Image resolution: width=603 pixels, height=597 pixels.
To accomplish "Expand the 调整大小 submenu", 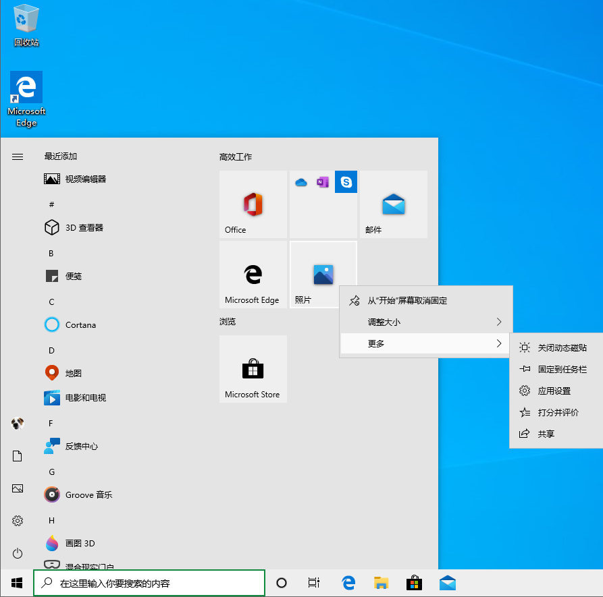I will [x=426, y=322].
